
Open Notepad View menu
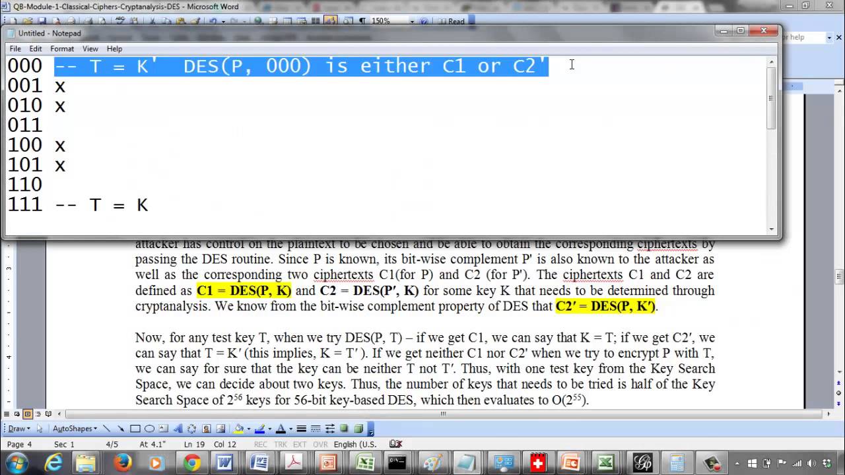(x=90, y=49)
